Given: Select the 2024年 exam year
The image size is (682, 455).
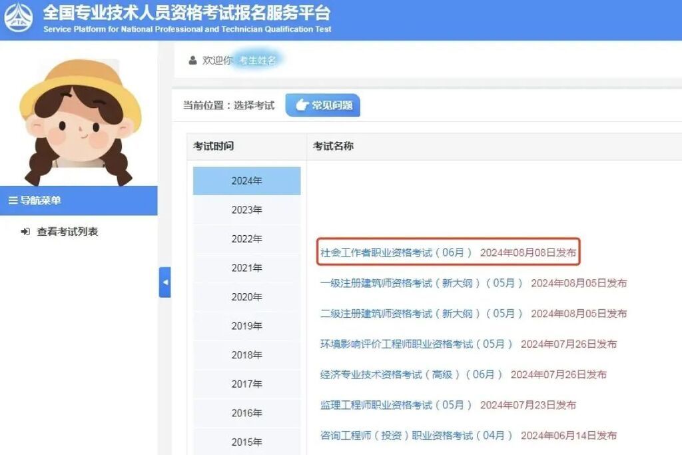Looking at the screenshot, I should click(246, 181).
